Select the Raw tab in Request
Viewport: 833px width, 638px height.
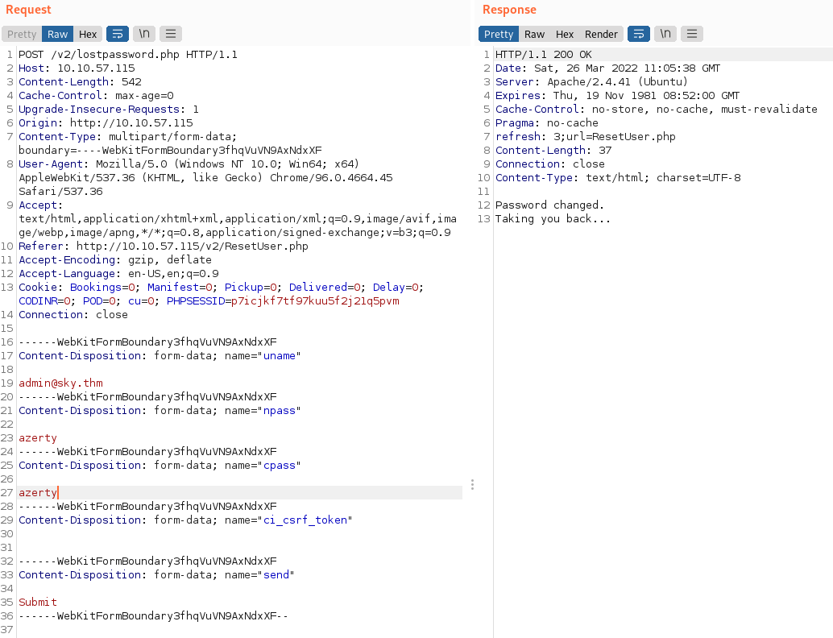click(57, 34)
